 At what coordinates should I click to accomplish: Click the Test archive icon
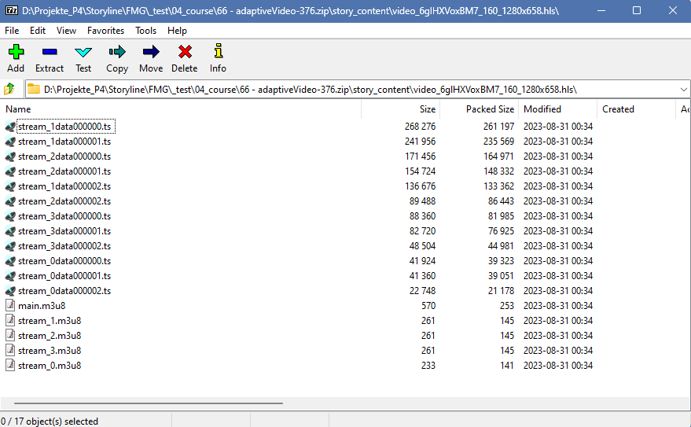83,53
